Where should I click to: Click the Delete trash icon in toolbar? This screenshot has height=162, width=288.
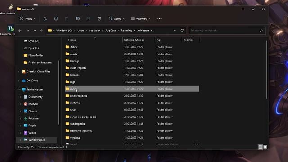99,18
